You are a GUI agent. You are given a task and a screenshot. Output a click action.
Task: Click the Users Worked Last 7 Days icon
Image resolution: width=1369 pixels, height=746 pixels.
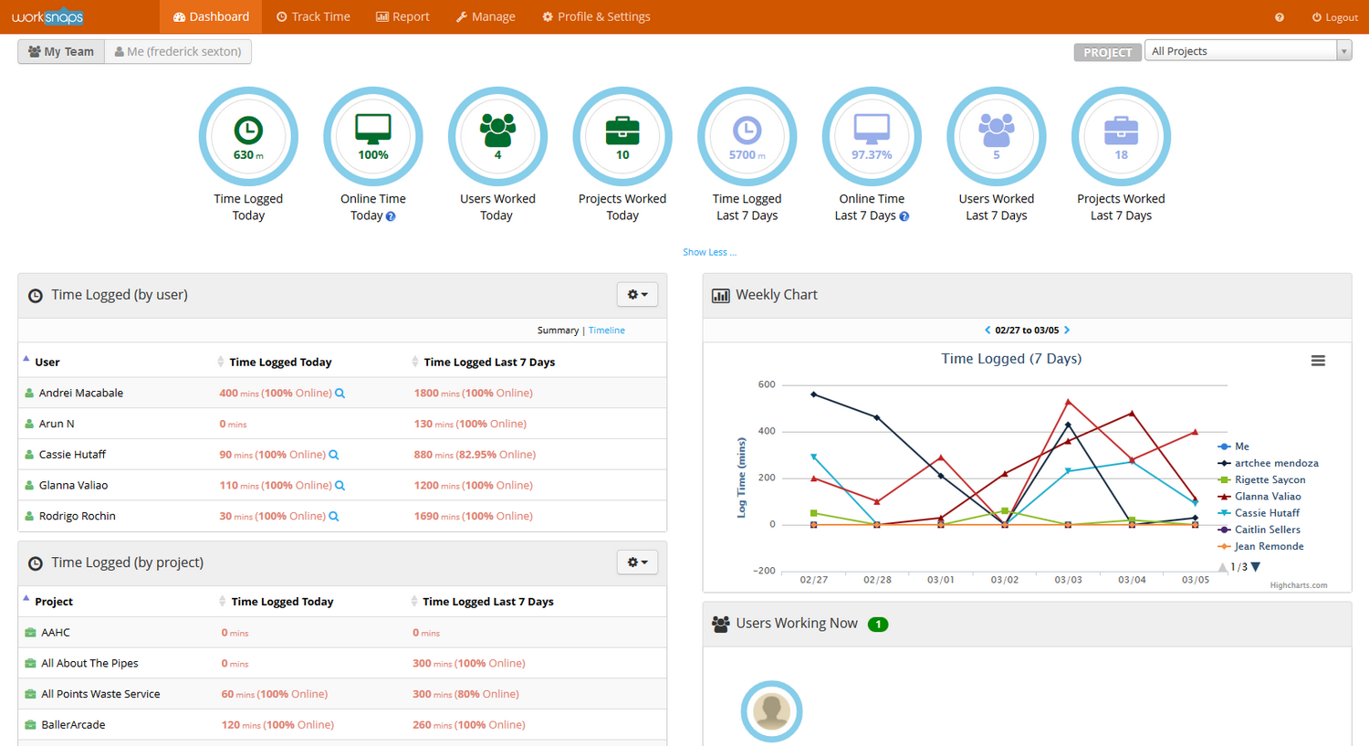[996, 131]
